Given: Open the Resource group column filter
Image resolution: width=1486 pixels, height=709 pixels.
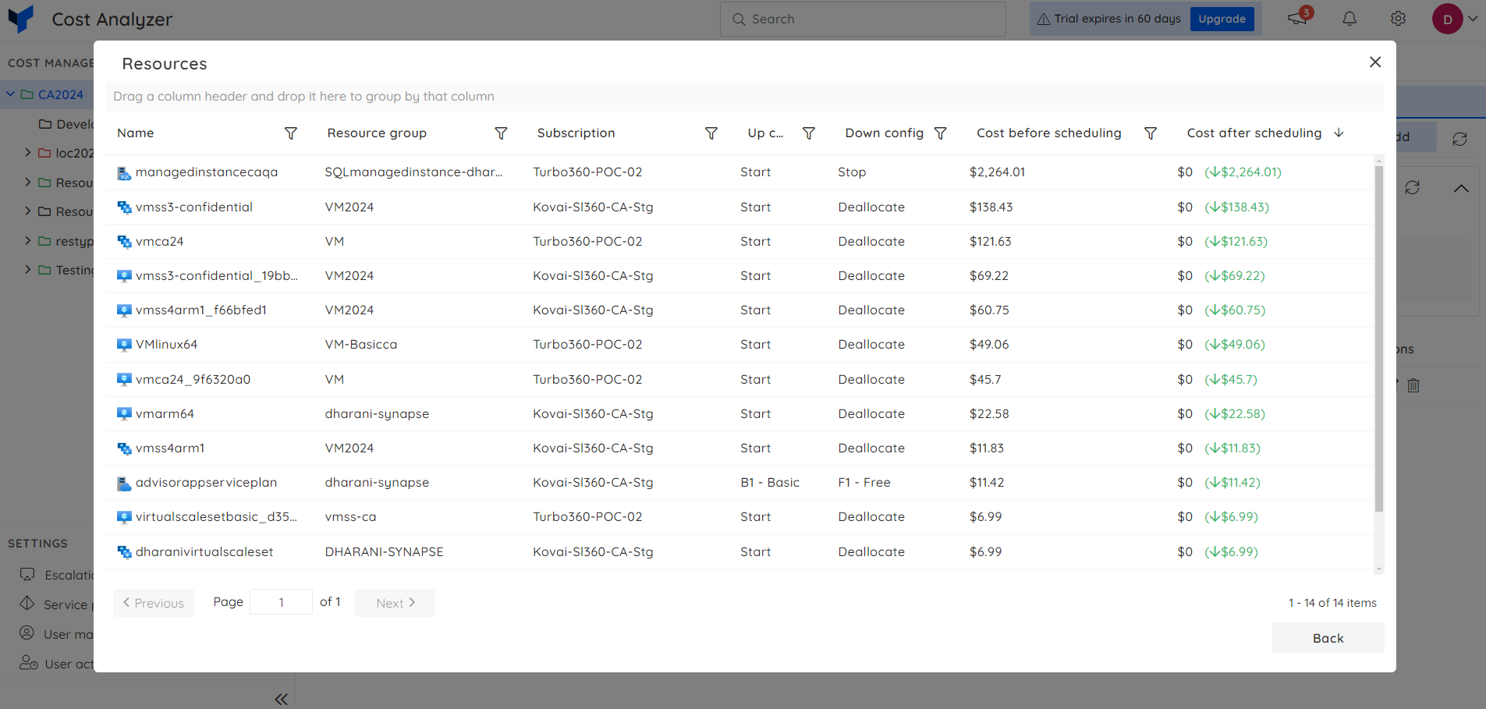Looking at the screenshot, I should tap(501, 133).
